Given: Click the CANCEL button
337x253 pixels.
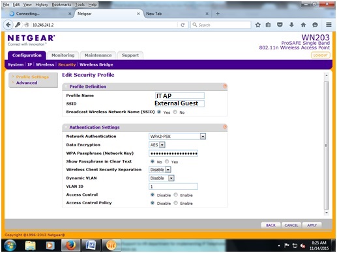Looking at the screenshot, I should 291,225.
